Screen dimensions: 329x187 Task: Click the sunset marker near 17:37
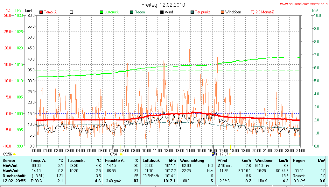pyautogui.click(x=231, y=154)
